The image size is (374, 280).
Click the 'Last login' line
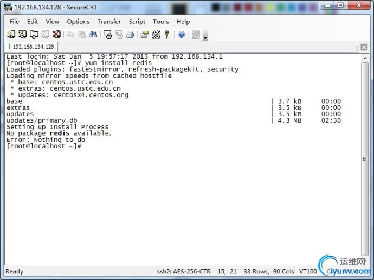point(114,56)
